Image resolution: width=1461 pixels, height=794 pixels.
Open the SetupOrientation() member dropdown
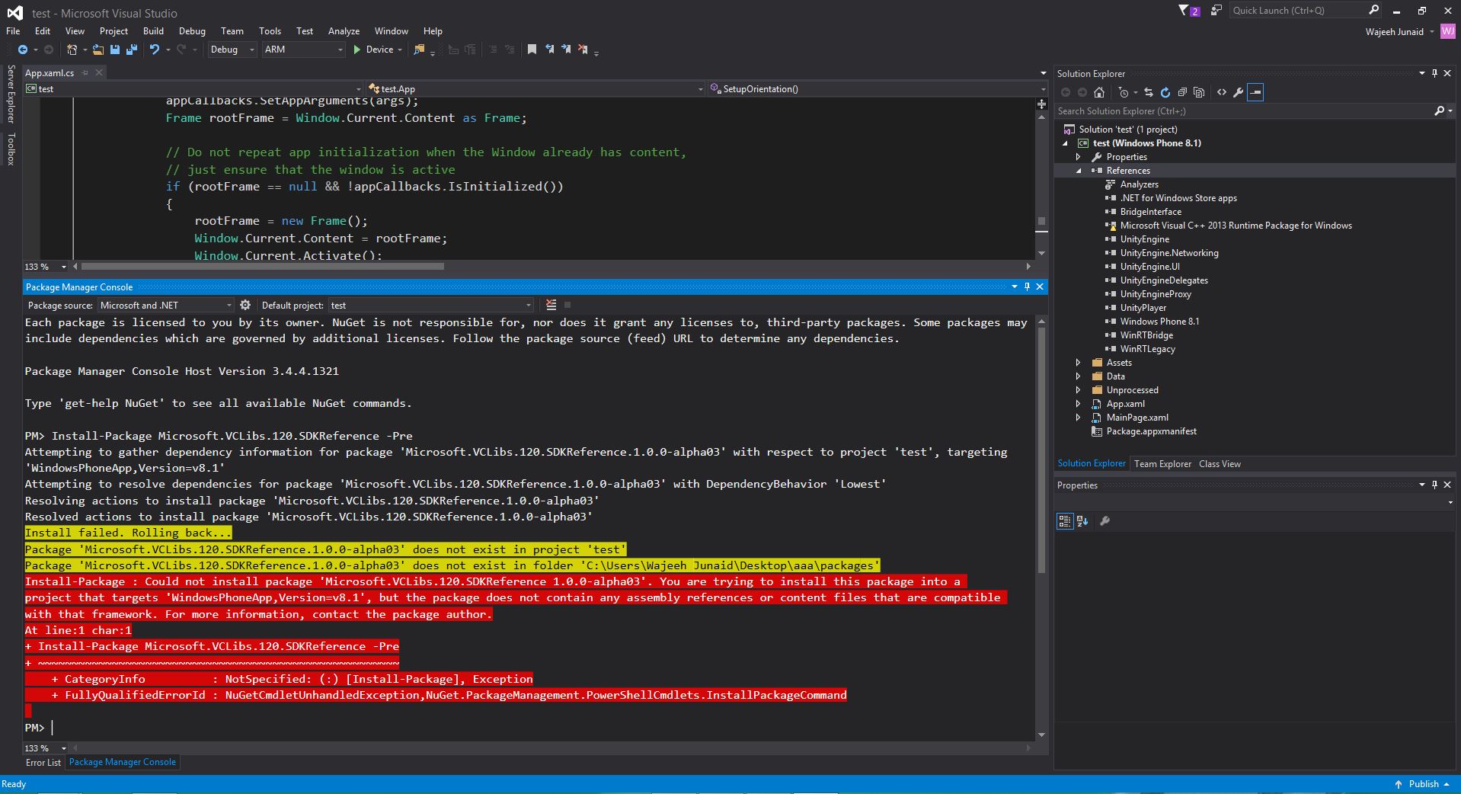(x=878, y=89)
